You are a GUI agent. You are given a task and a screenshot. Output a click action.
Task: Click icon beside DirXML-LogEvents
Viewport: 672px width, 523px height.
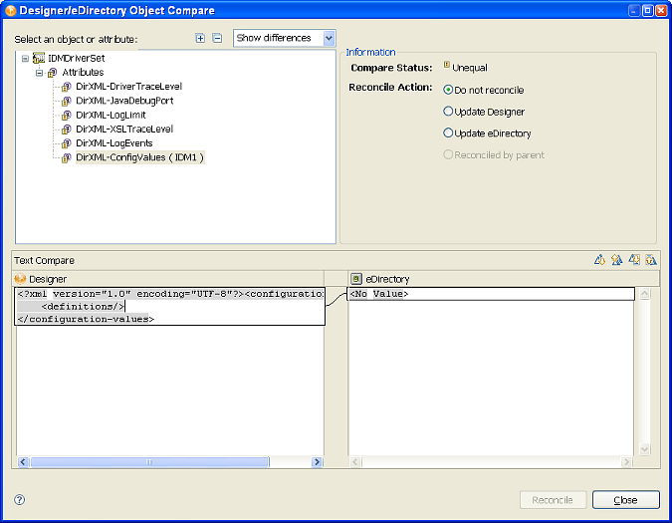click(x=66, y=143)
